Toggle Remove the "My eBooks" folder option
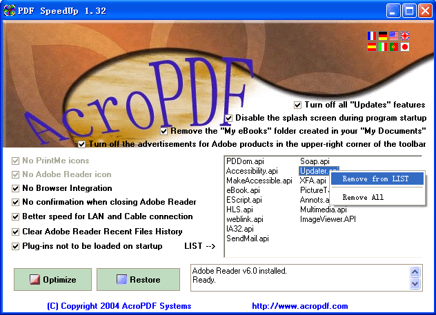The width and height of the screenshot is (436, 315). tap(163, 131)
